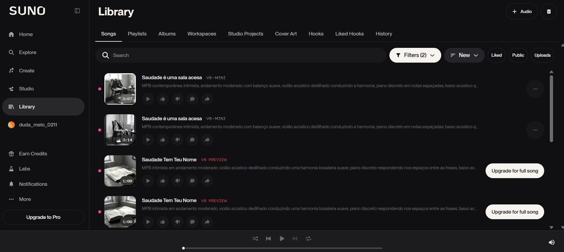Dislike the 3:14 Saudade é uma sala acesa

[x=177, y=140]
